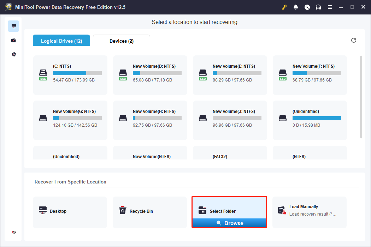Click the Recycle Bin recovery icon

click(x=123, y=211)
